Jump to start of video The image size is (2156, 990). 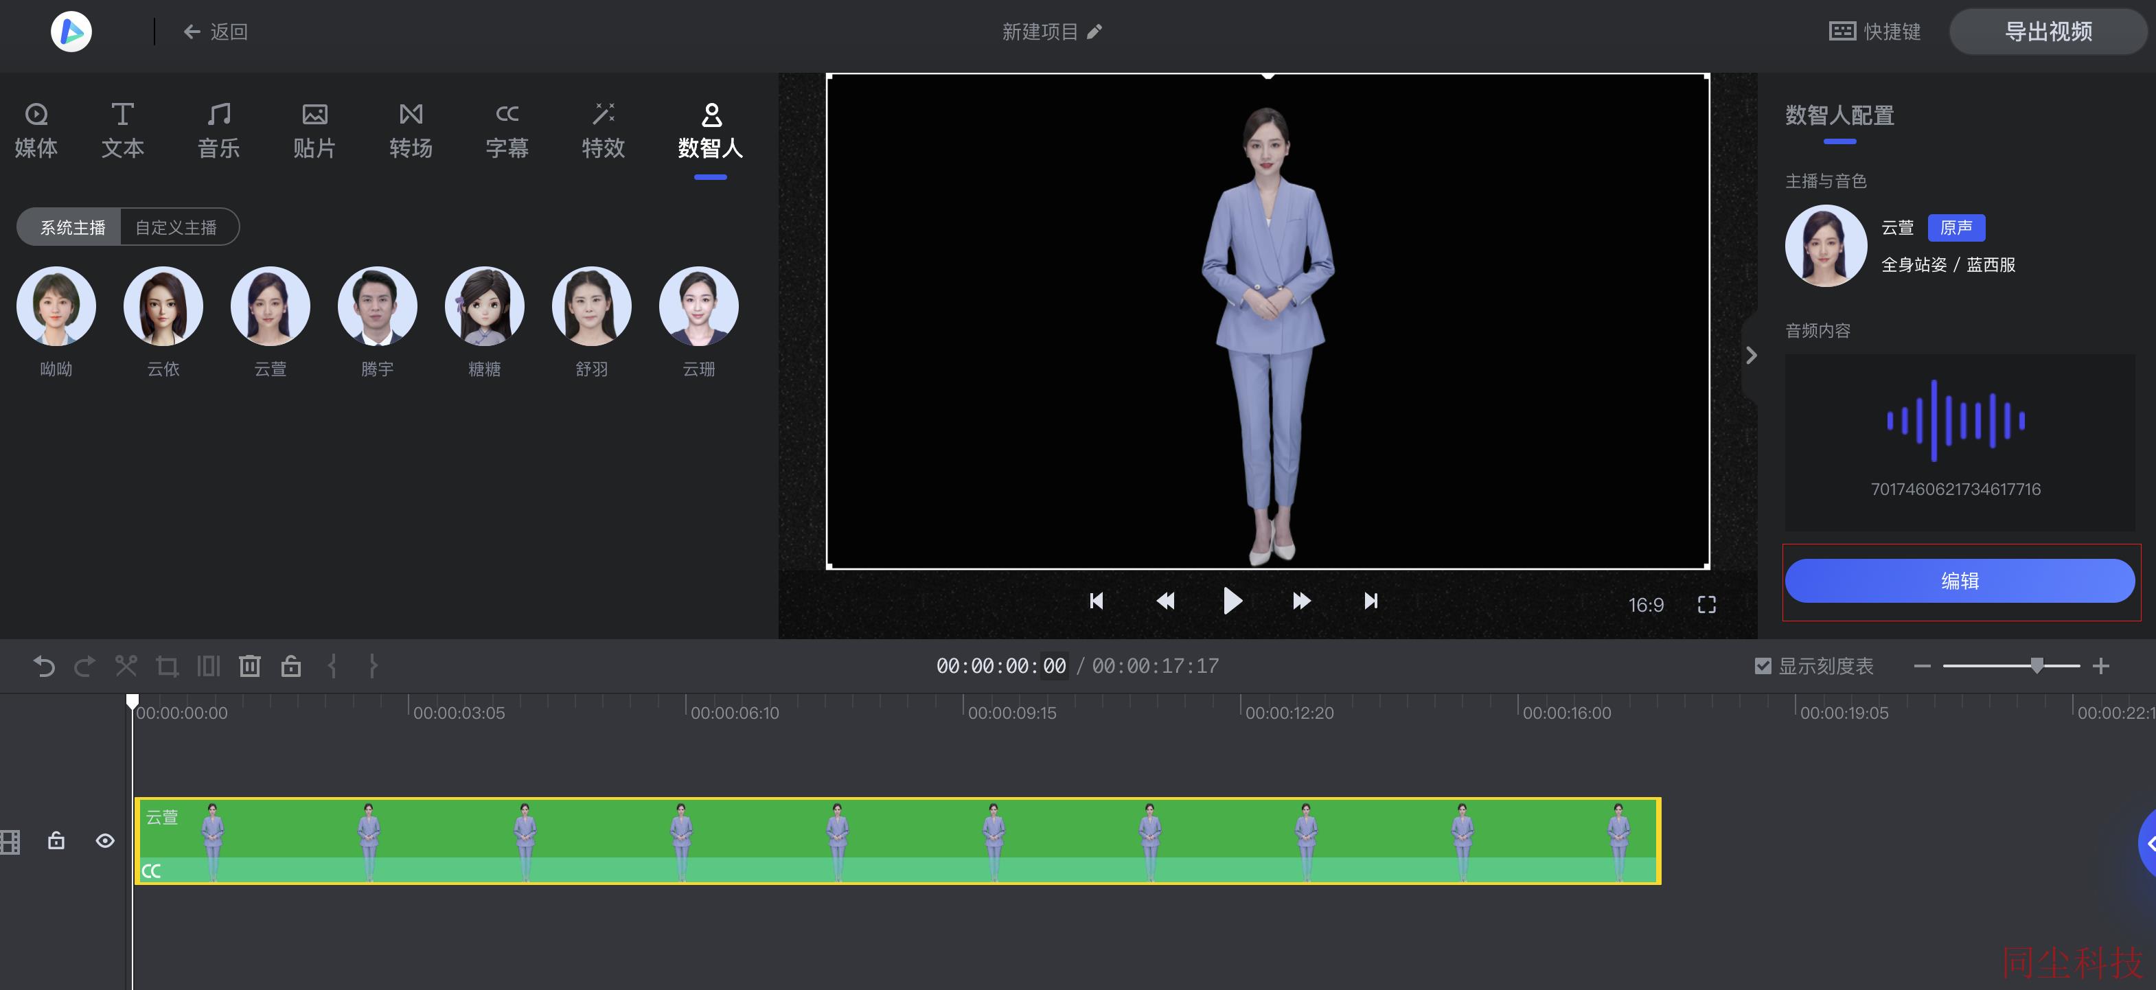[x=1097, y=601]
